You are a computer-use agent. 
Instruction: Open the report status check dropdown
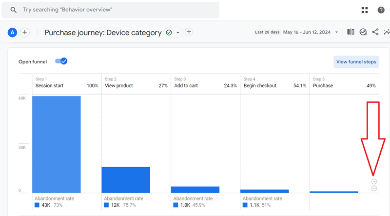(x=173, y=33)
